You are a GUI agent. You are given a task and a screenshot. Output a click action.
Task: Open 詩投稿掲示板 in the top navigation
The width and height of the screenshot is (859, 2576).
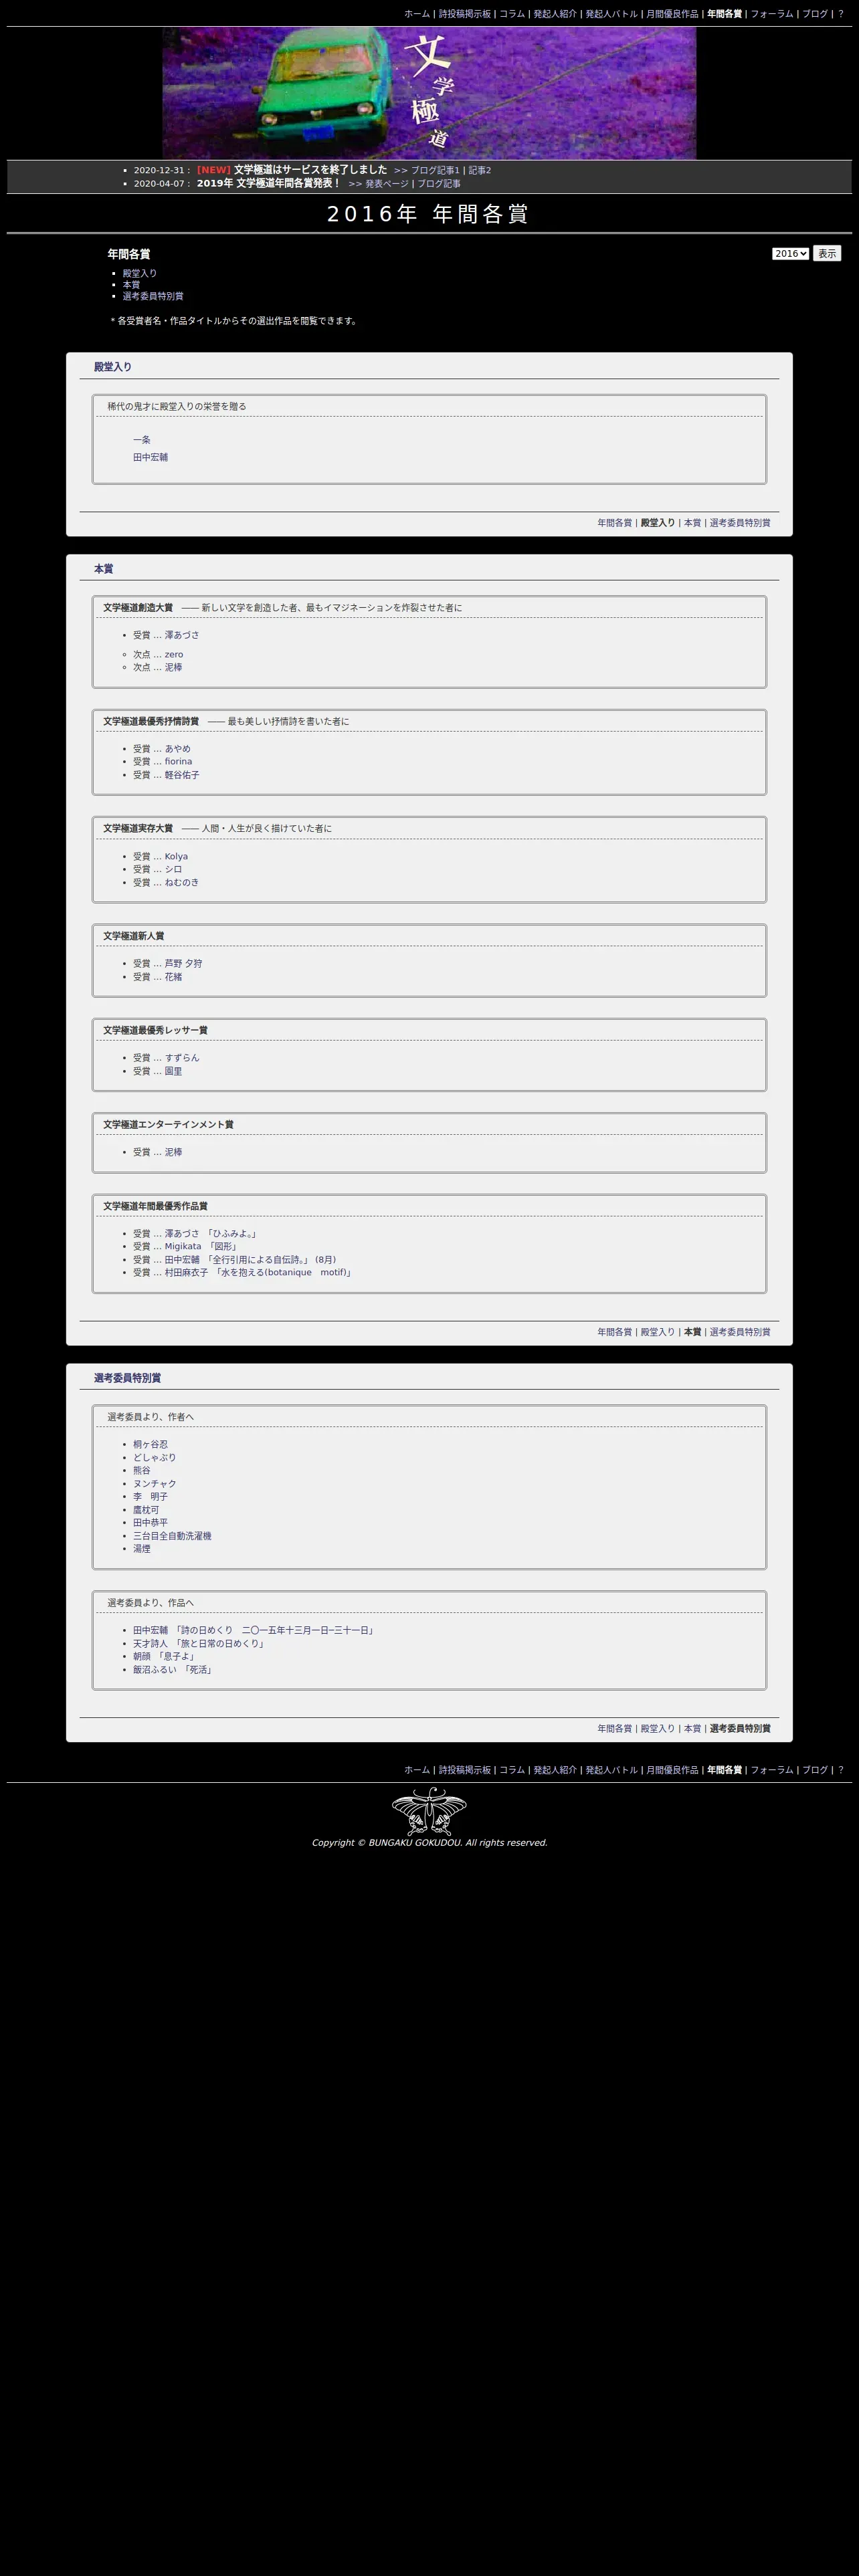point(465,14)
